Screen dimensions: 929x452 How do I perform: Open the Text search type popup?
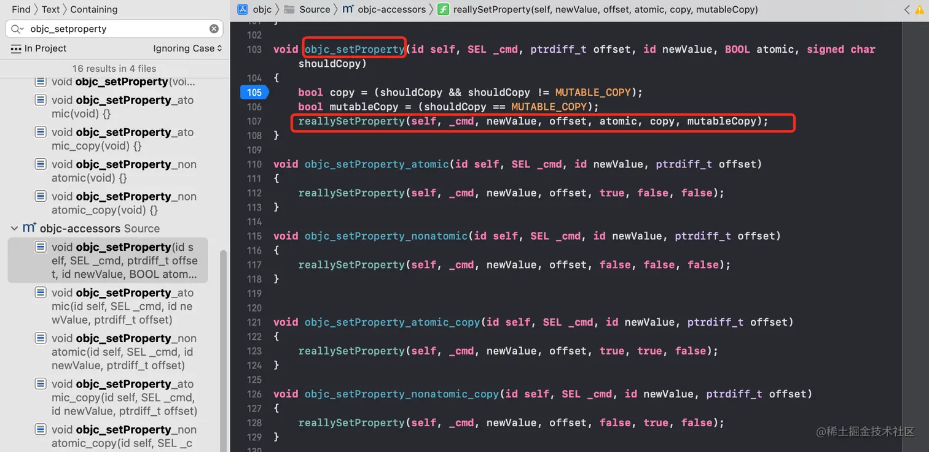[51, 9]
